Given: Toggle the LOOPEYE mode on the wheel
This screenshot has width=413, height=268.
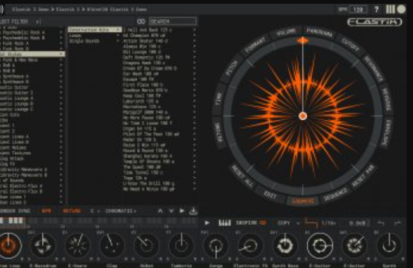Looking at the screenshot, I should click(303, 201).
